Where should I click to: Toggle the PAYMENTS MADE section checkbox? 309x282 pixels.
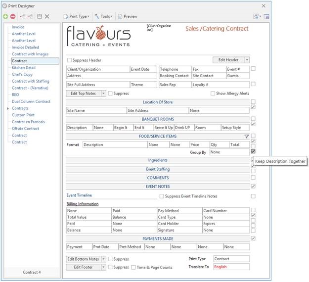pos(253,238)
